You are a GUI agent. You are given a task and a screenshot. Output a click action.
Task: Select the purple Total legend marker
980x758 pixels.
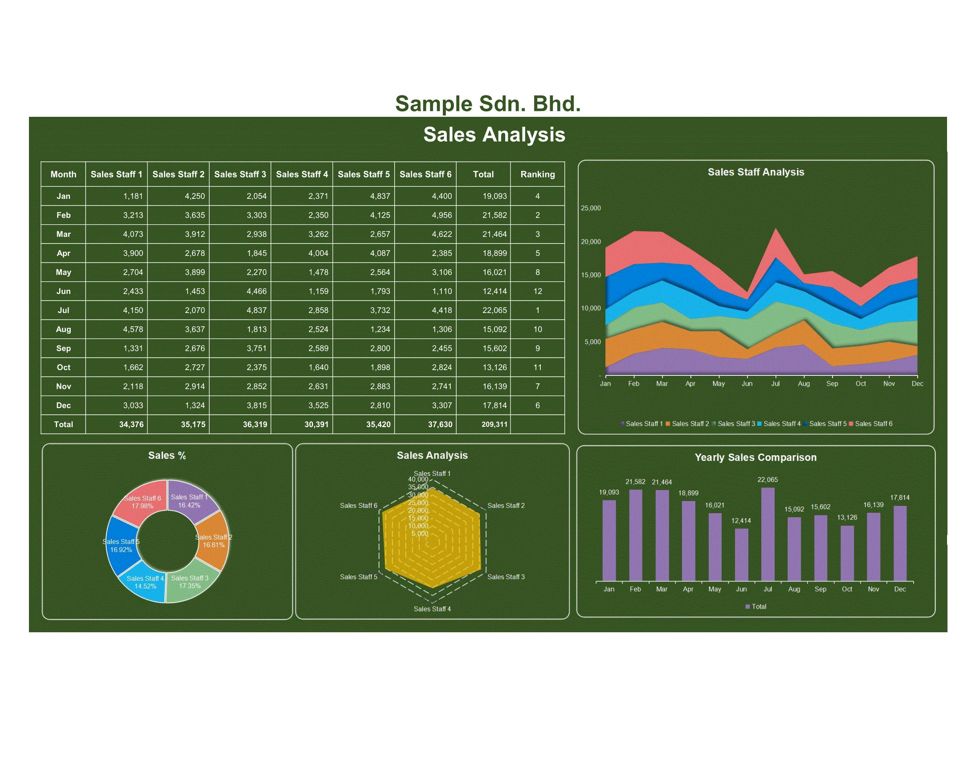coord(747,607)
